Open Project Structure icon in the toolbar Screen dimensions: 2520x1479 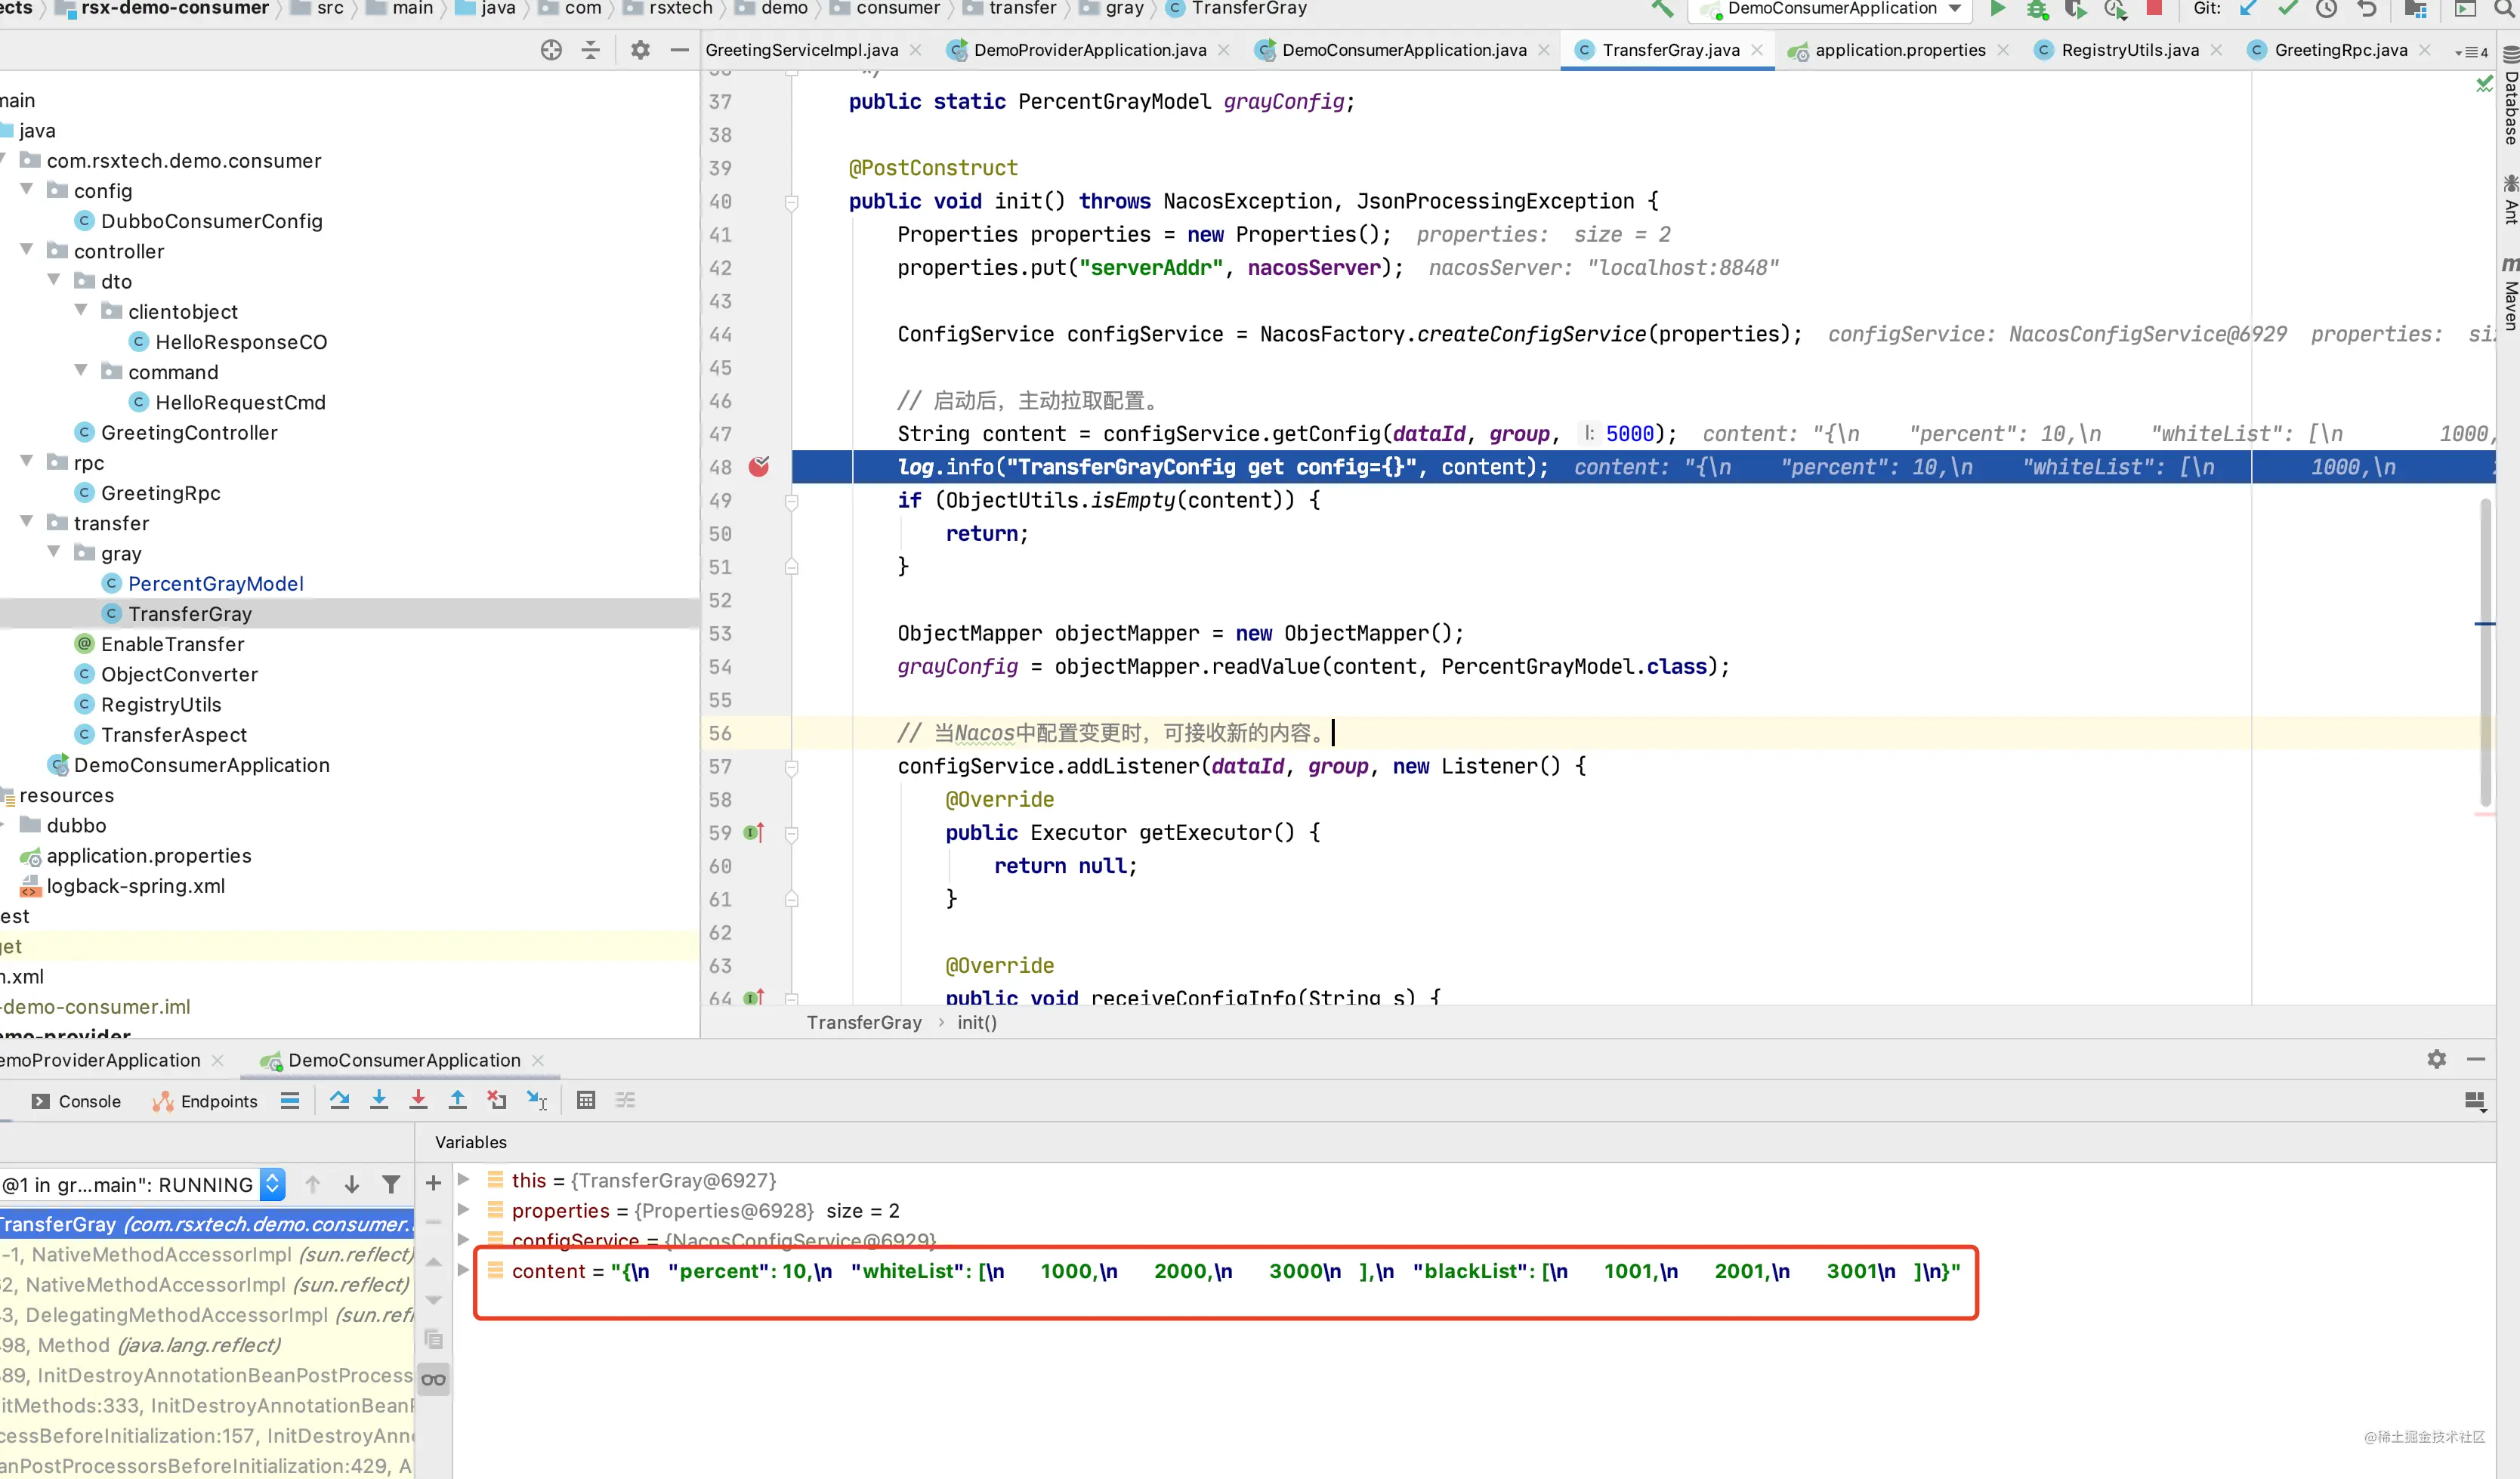(2416, 9)
